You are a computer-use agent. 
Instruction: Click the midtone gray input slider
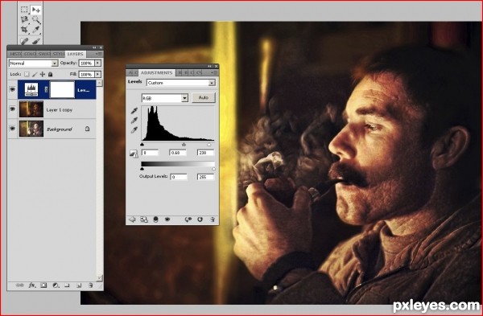(184, 144)
